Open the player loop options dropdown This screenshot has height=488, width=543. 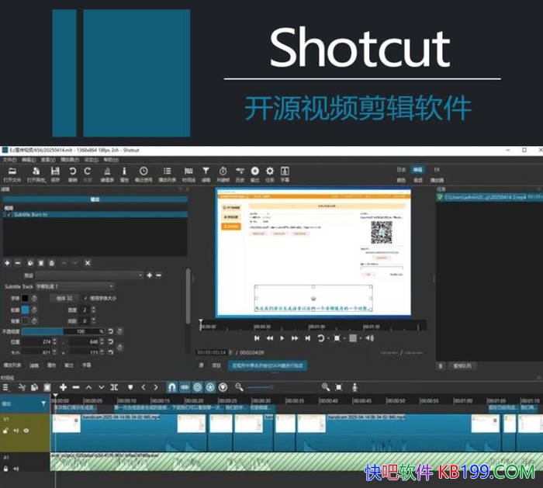click(x=328, y=338)
